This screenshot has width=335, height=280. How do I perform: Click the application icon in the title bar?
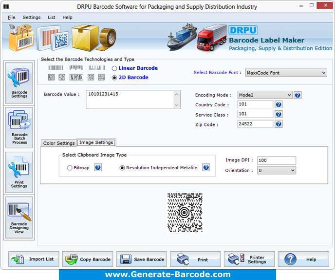point(6,6)
